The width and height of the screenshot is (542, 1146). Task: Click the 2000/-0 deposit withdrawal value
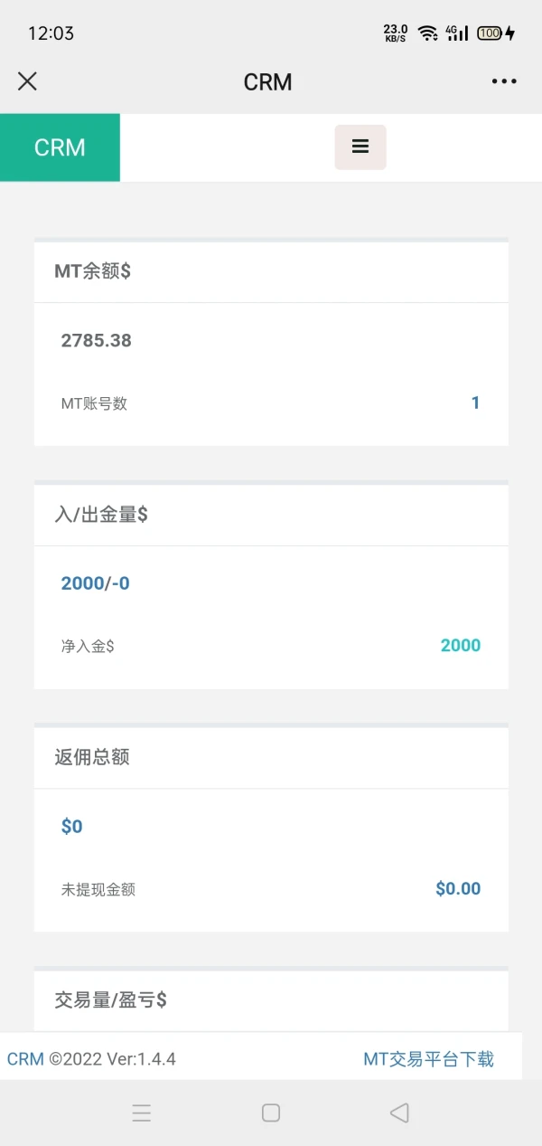click(x=96, y=583)
